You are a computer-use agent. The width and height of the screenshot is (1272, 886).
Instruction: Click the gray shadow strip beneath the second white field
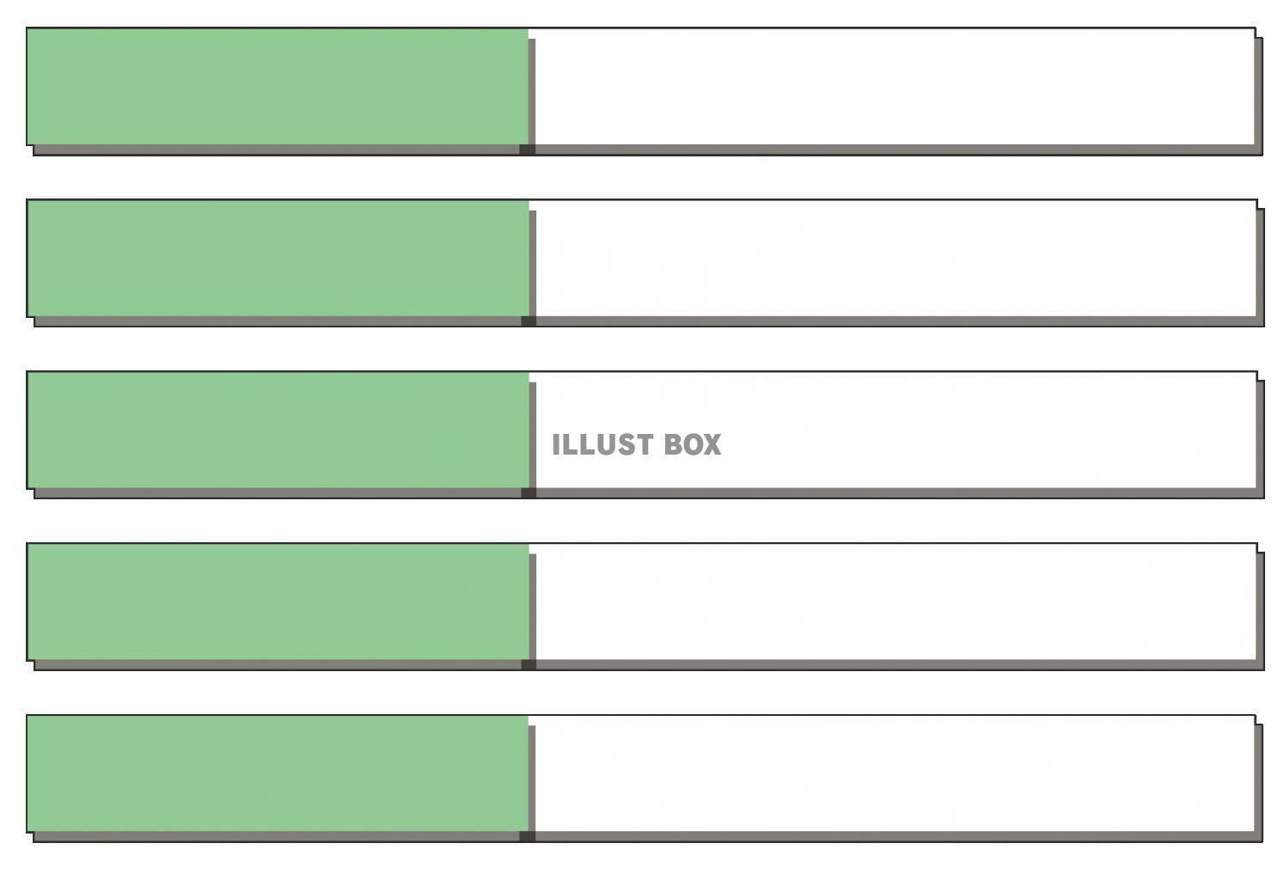(900, 321)
